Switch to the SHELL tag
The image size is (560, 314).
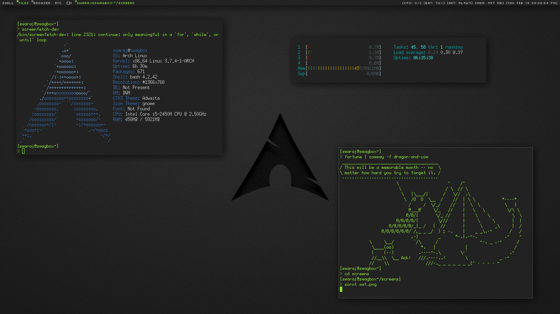point(8,3)
